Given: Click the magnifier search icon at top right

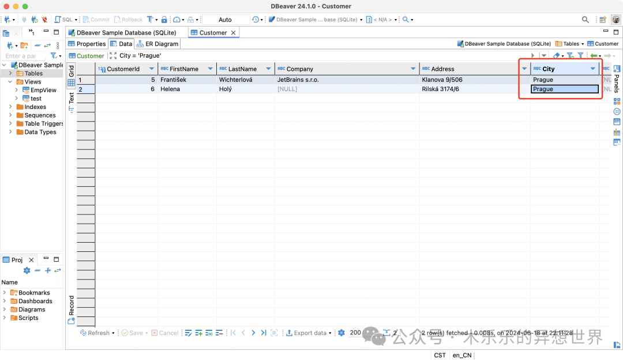Looking at the screenshot, I should tap(586, 20).
